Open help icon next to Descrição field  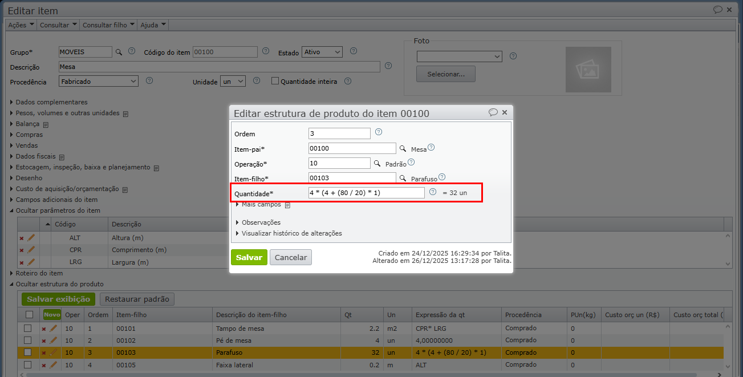point(389,66)
